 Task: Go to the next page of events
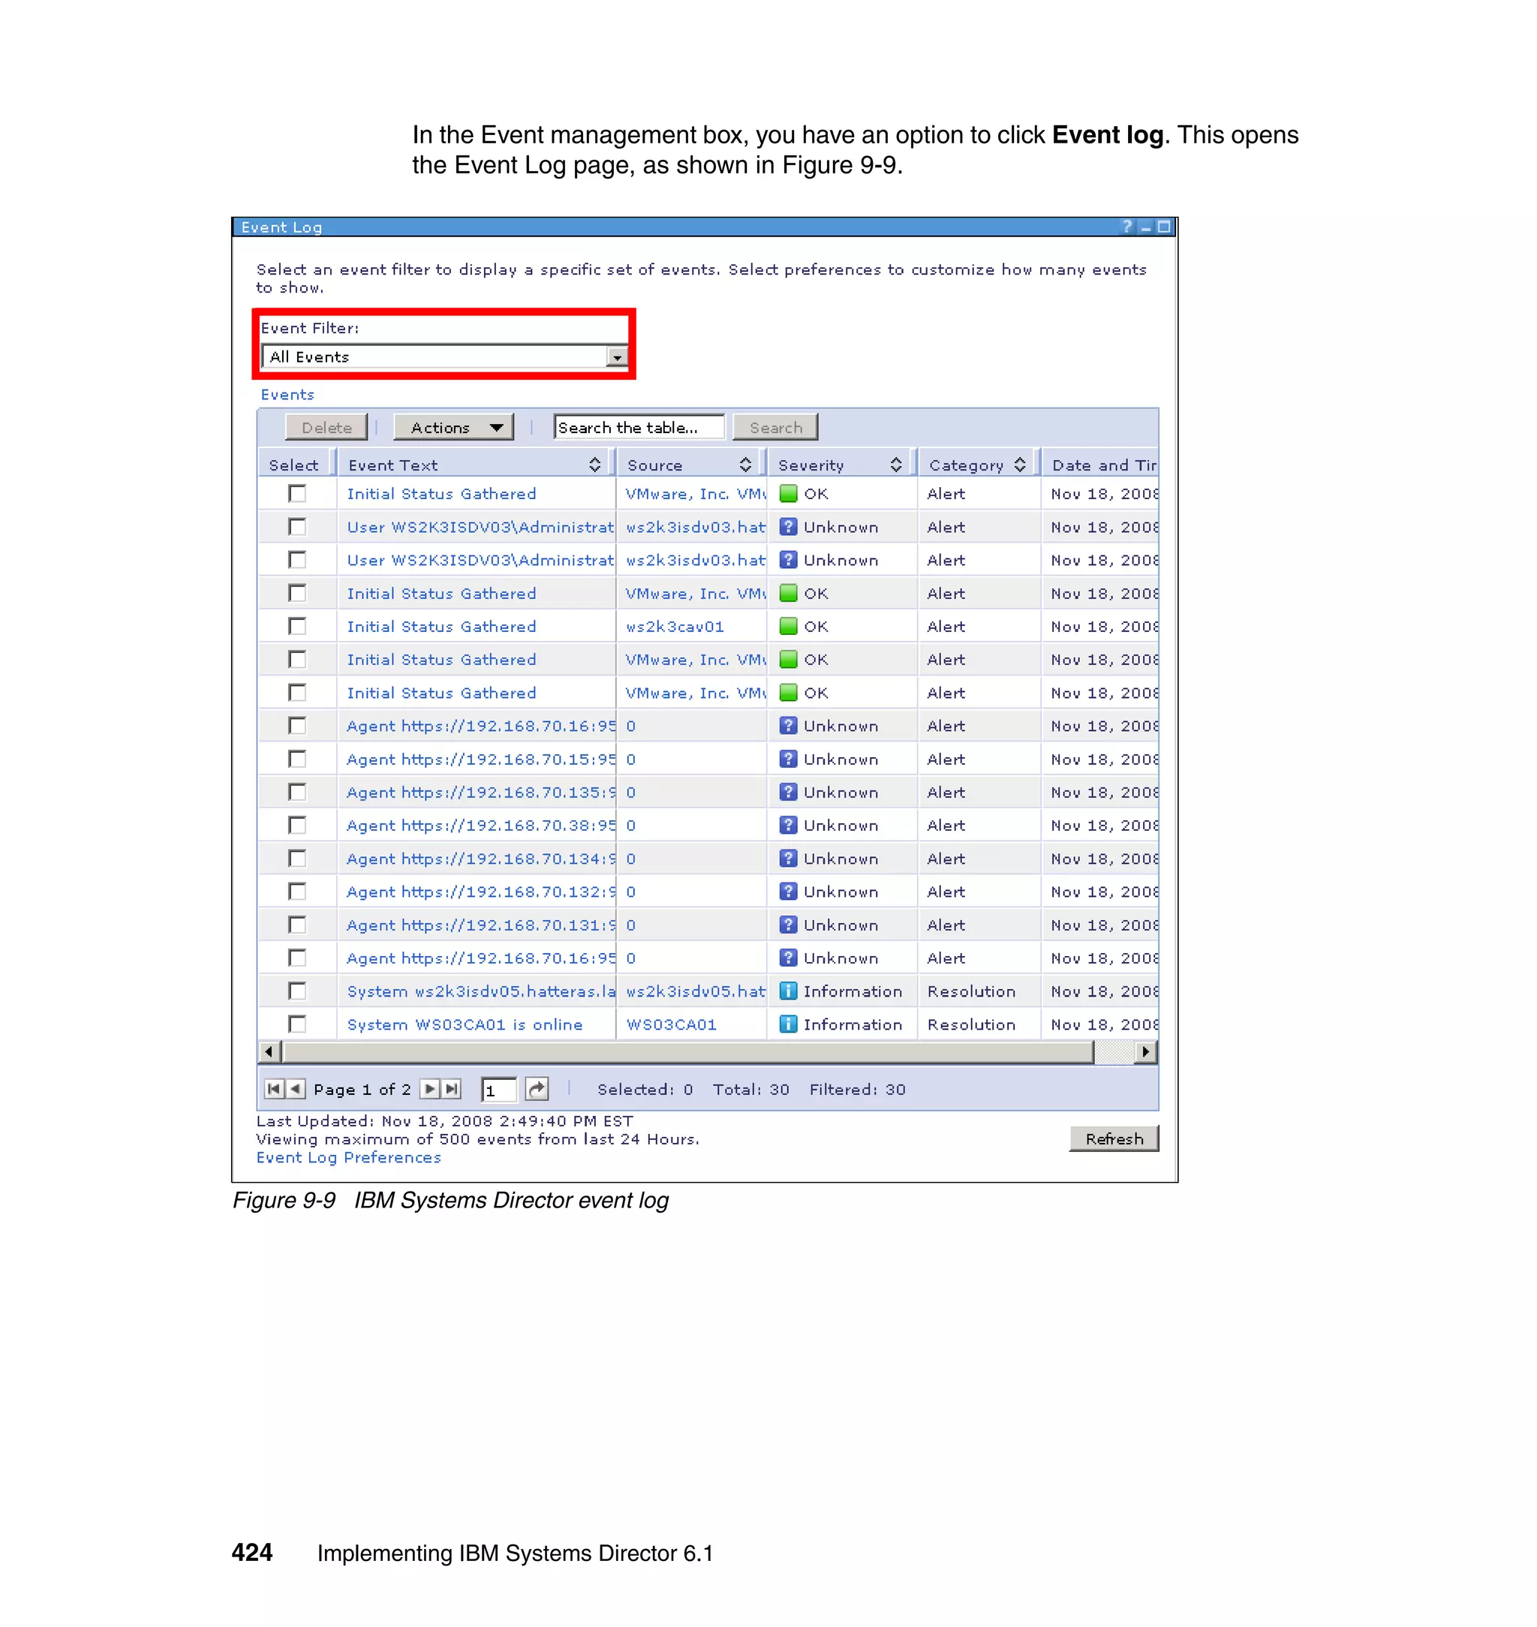429,1089
